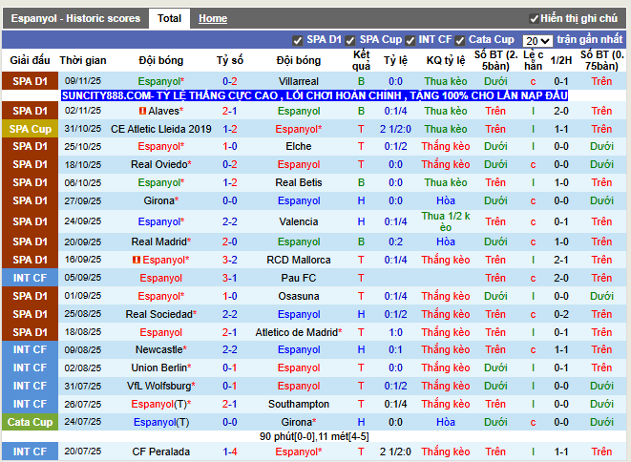This screenshot has width=631, height=462.
Task: Click the 0-2 half-time score on Real Sociedad row
Action: click(561, 314)
